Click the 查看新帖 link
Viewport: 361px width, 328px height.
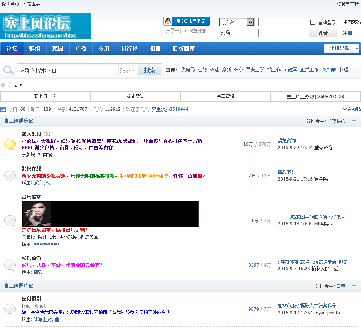[352, 109]
